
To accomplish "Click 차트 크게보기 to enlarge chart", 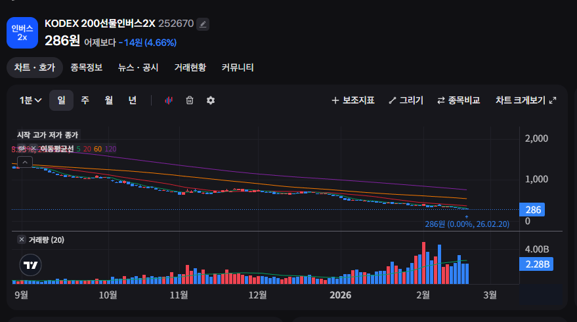I will (x=526, y=100).
